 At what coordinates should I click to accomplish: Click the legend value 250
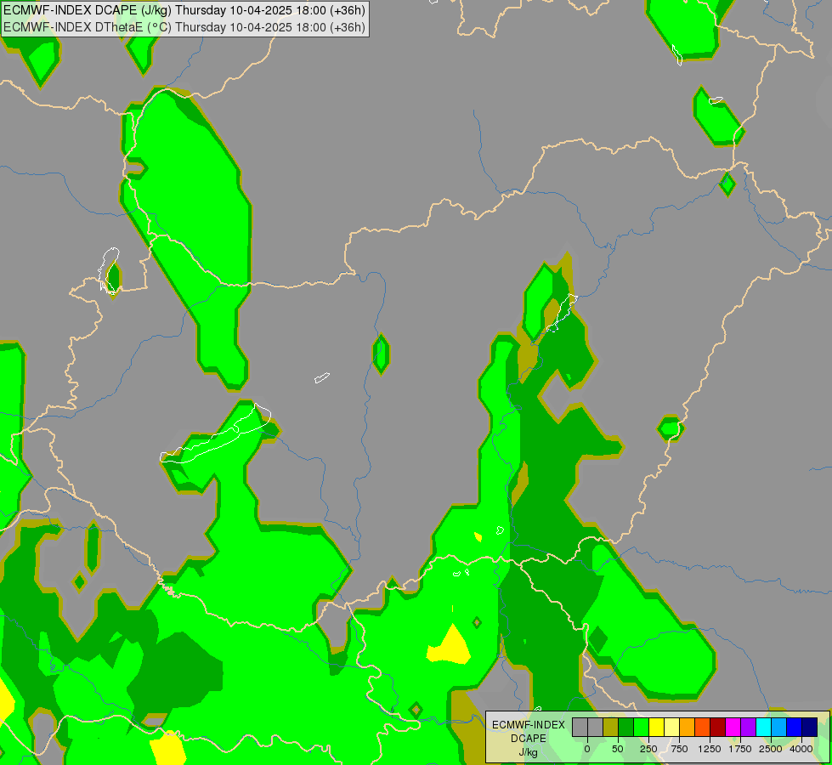(648, 749)
